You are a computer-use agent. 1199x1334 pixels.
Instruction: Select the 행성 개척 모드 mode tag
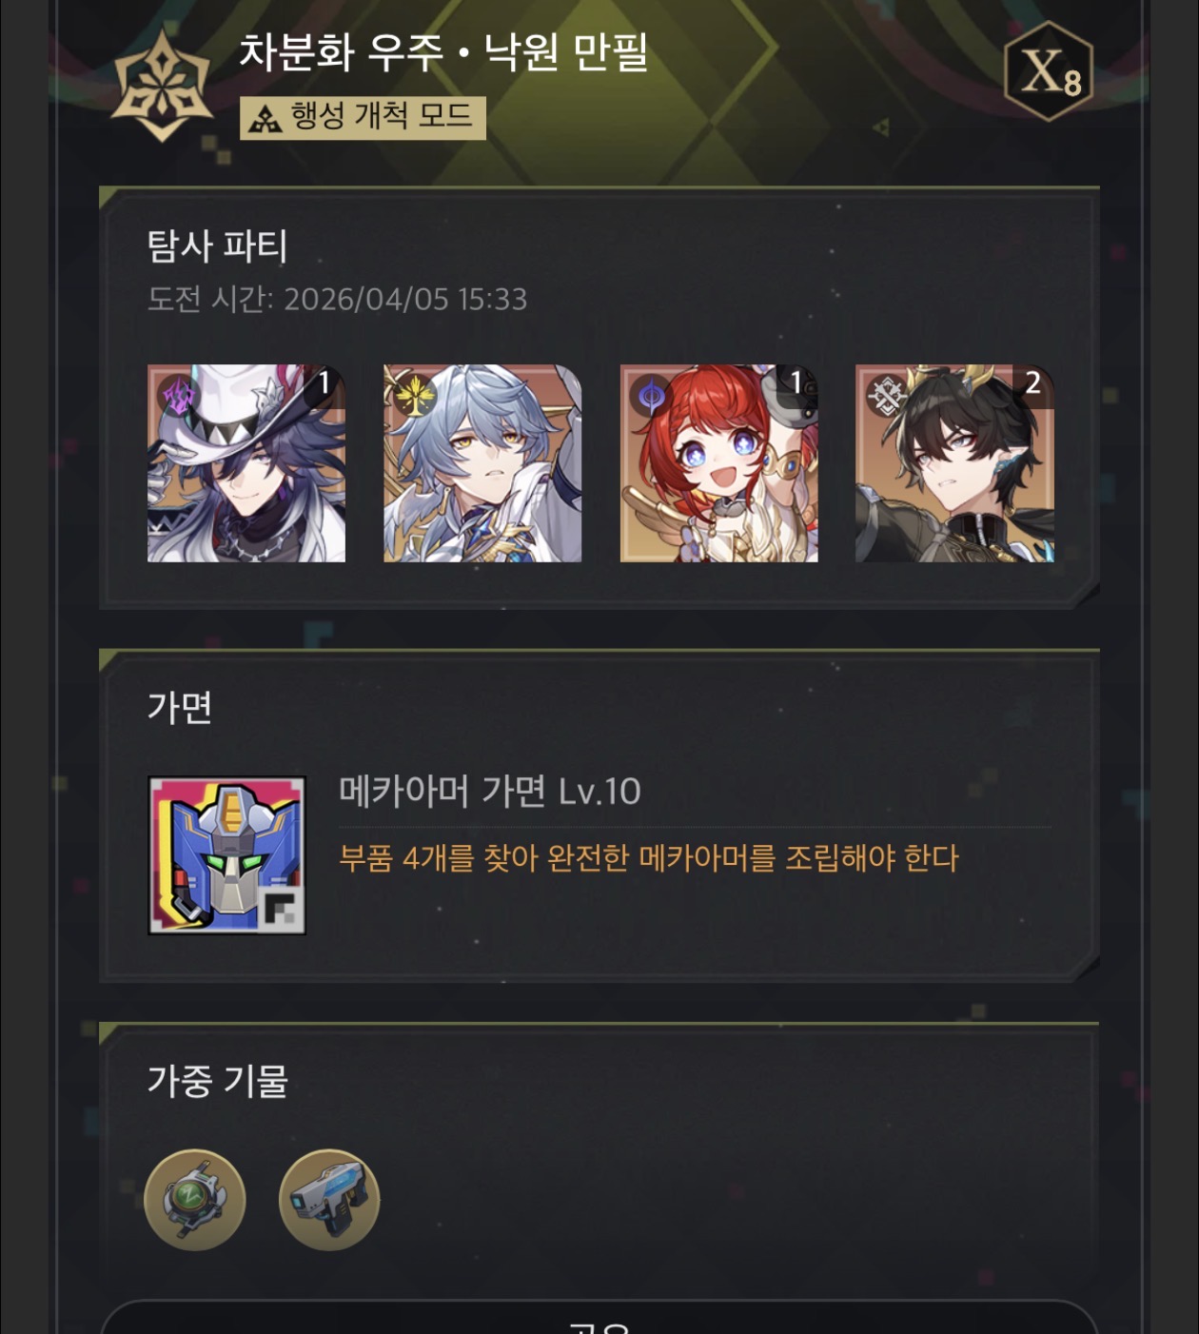[363, 118]
